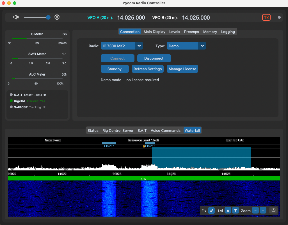Click the 14.0252 signal marker
Viewport: 288px width, 225px height.
tap(150, 145)
